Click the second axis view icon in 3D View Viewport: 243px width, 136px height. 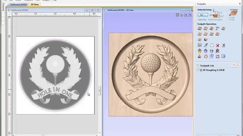(186, 15)
